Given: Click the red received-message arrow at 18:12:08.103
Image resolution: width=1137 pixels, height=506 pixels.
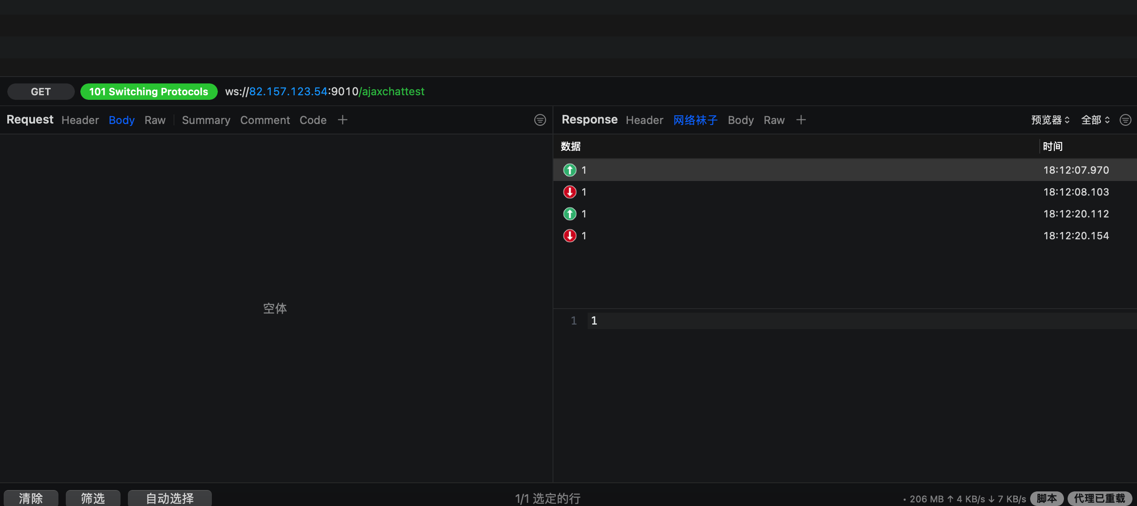Looking at the screenshot, I should [x=569, y=191].
